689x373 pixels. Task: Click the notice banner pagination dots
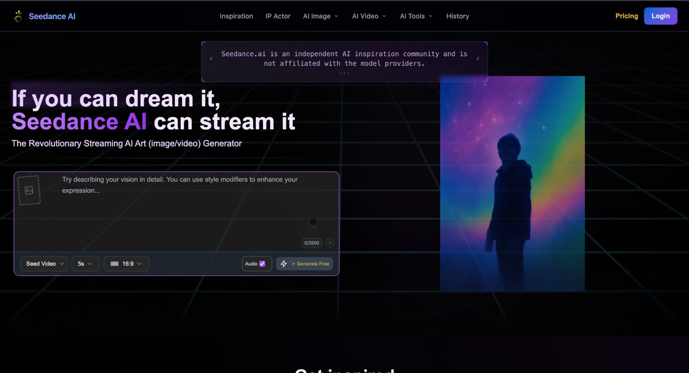pyautogui.click(x=344, y=73)
